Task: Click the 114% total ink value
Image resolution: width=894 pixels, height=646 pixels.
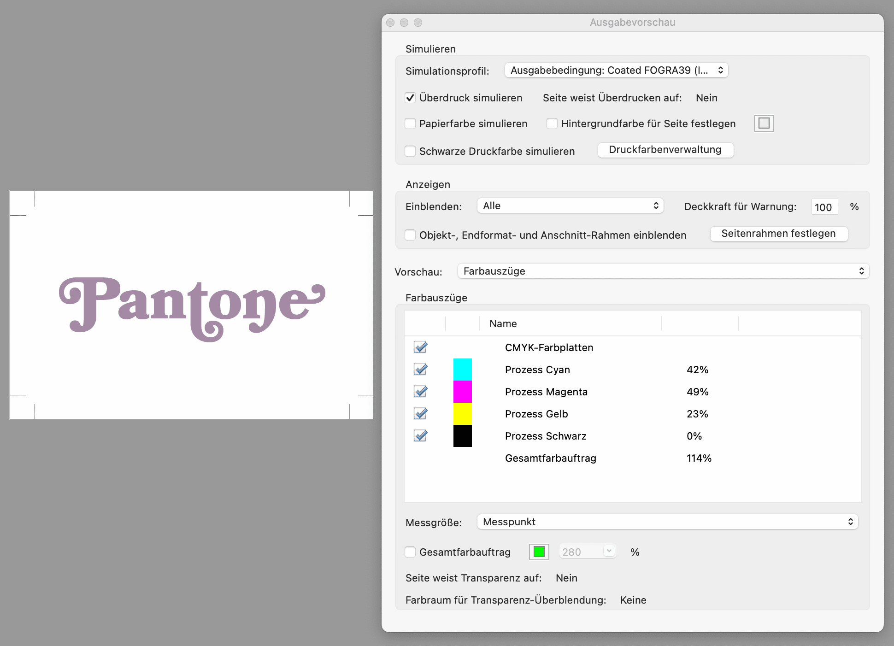Action: (x=699, y=458)
